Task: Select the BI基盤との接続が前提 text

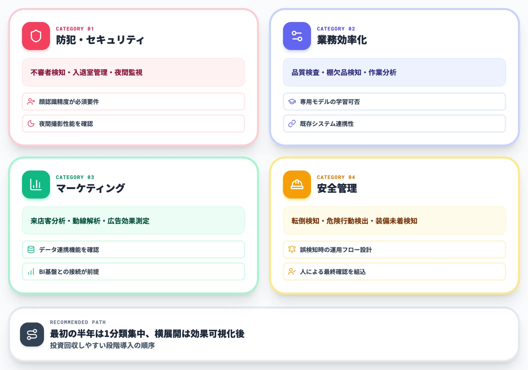Action: pyautogui.click(x=69, y=272)
